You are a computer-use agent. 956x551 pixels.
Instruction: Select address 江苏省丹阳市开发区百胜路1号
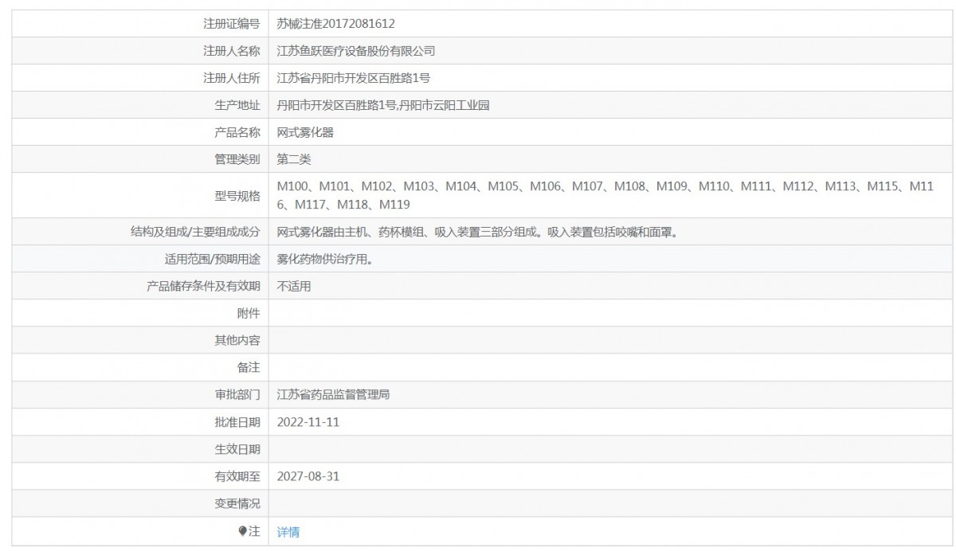354,78
